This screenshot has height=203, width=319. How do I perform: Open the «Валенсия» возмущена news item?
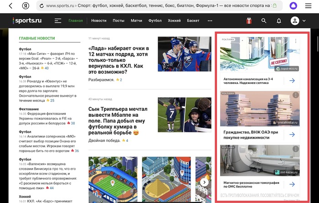pos(48,176)
